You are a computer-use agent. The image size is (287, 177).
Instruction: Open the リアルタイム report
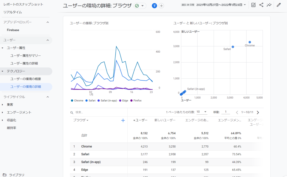(x=13, y=12)
